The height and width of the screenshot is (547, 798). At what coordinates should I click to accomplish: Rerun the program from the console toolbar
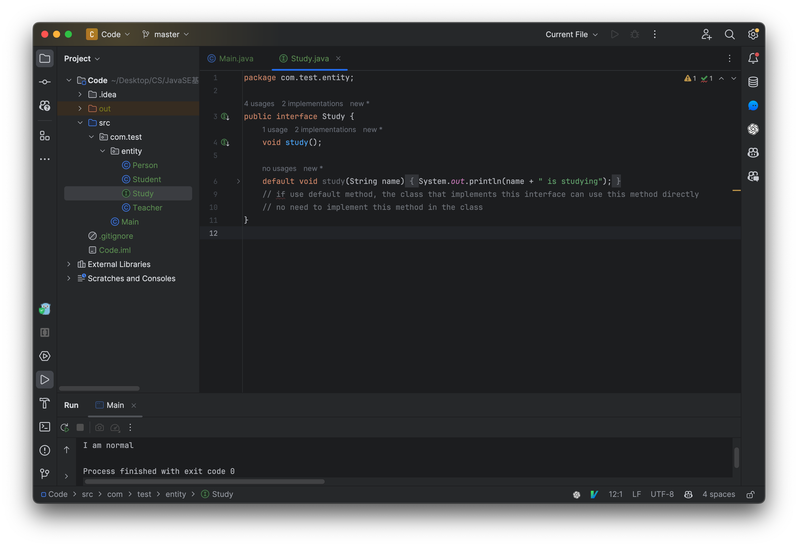click(64, 428)
